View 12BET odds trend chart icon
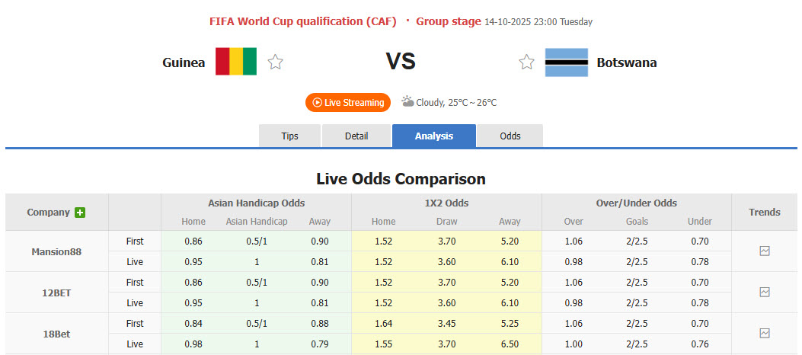 point(765,292)
